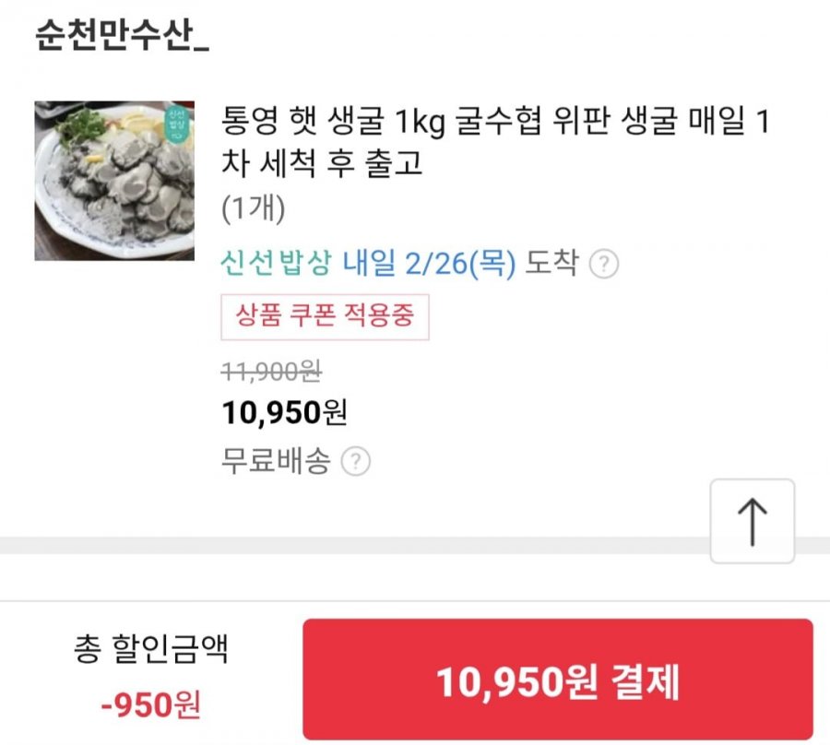Open the 무료배송 help question mark

(355, 461)
